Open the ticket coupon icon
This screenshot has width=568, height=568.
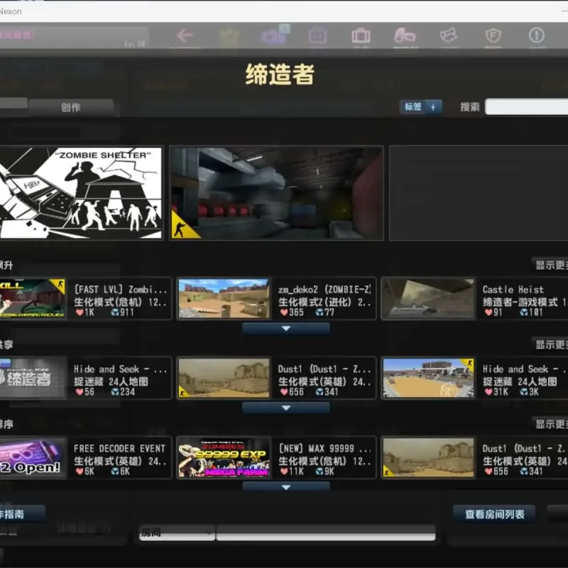449,35
